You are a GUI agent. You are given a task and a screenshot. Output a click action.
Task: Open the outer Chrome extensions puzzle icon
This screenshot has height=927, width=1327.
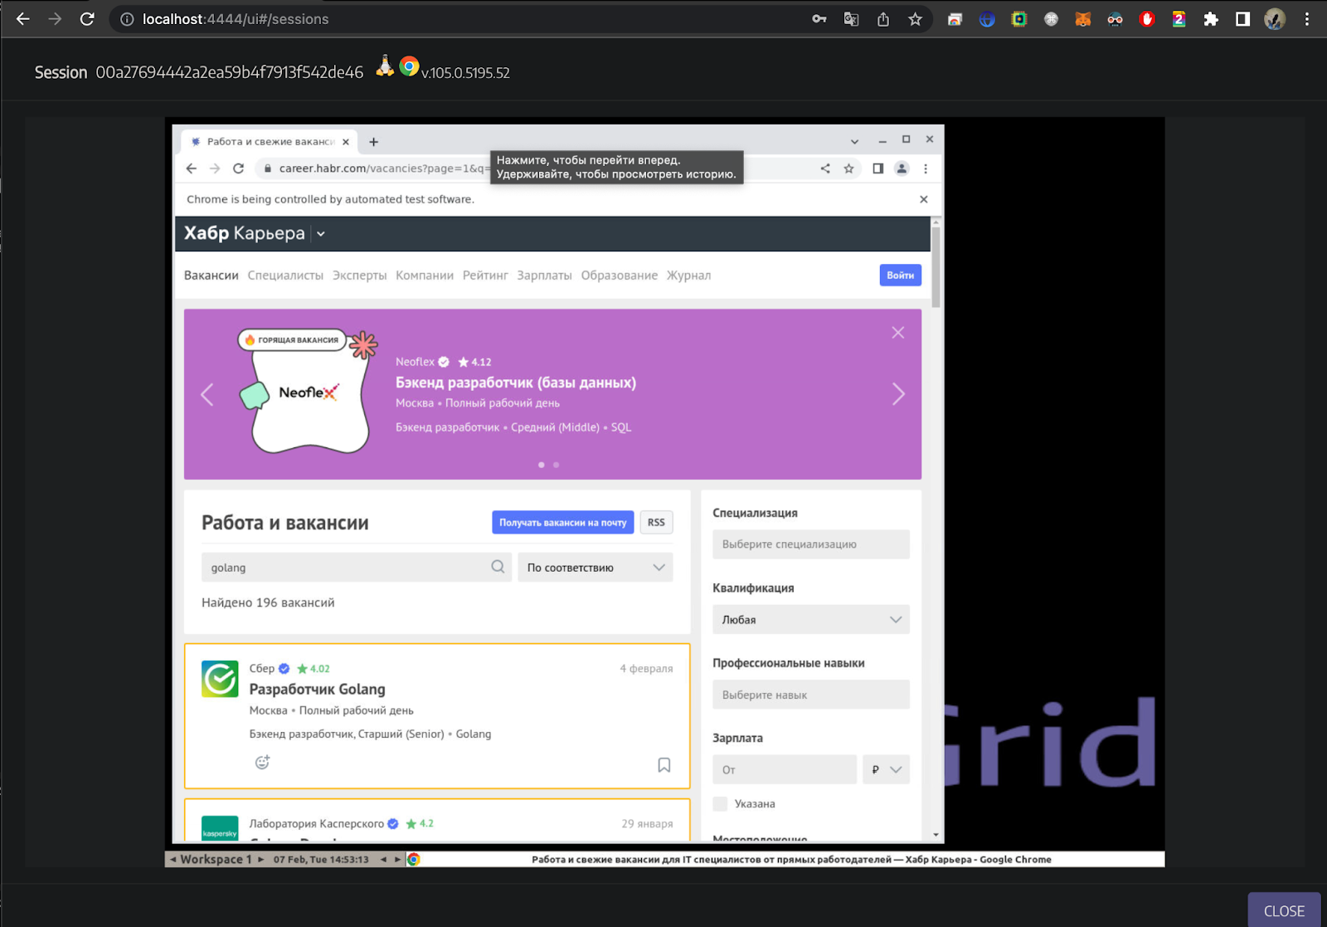[x=1211, y=19]
